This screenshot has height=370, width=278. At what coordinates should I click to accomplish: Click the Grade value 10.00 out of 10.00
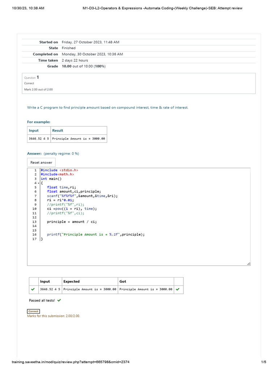pos(84,66)
